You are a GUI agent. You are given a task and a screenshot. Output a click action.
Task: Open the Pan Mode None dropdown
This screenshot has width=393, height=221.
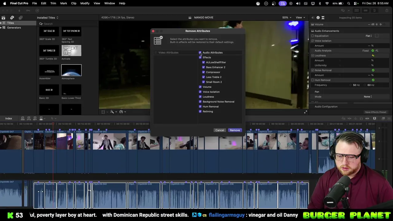pos(368,97)
